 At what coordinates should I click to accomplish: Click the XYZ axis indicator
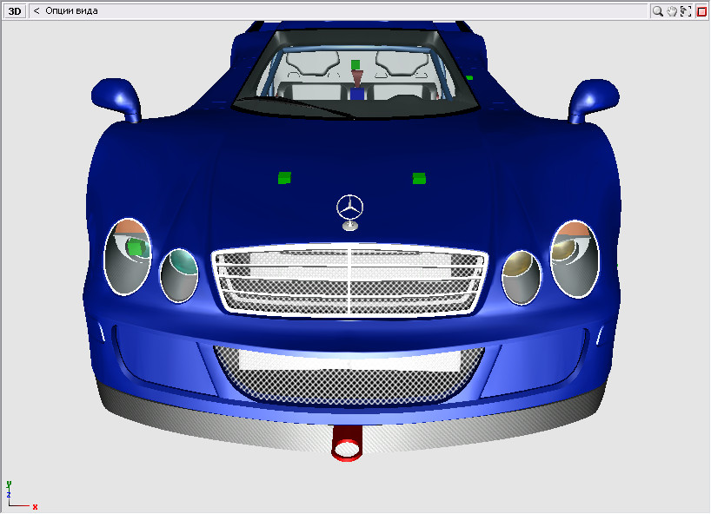pyautogui.click(x=20, y=496)
